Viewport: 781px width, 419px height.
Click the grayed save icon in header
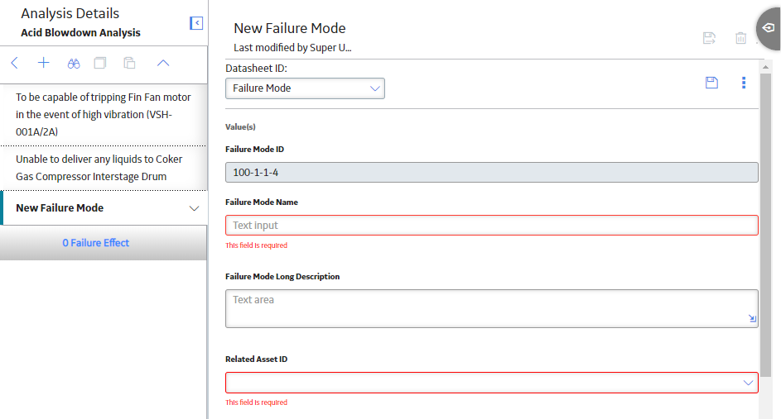tap(709, 38)
